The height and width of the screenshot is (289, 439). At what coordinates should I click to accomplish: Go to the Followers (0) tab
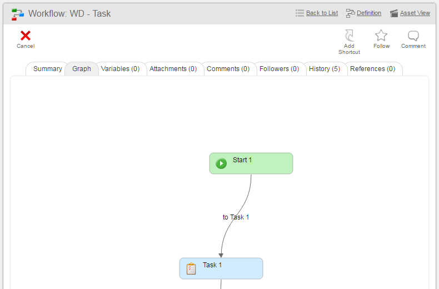pos(279,69)
